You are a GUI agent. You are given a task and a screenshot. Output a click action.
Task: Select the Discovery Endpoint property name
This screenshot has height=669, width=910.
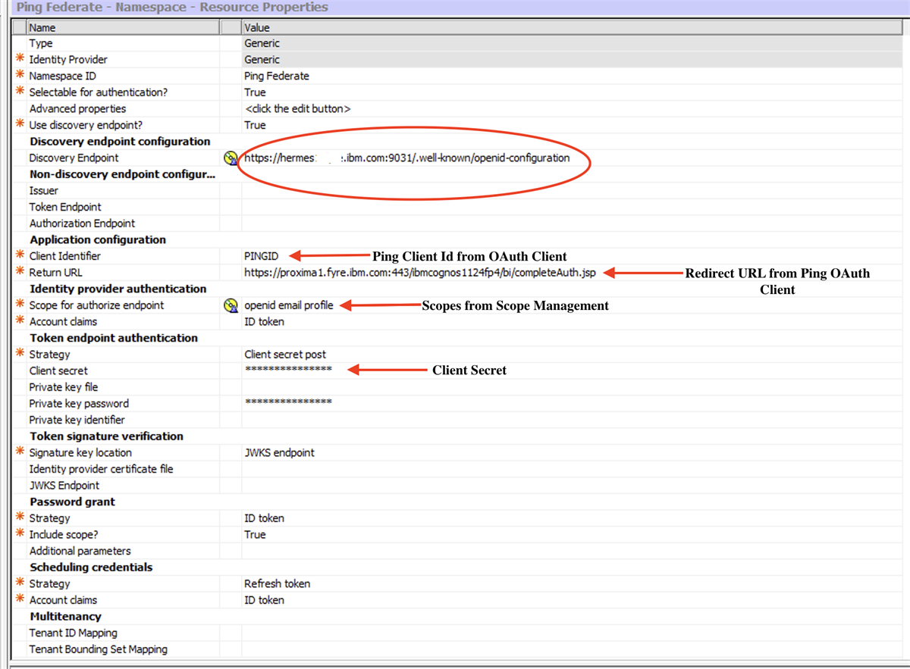tap(74, 158)
